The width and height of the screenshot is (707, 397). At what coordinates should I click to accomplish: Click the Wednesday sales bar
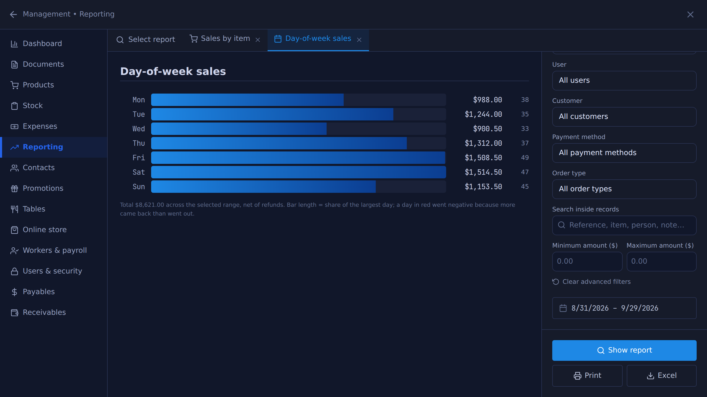tap(239, 129)
